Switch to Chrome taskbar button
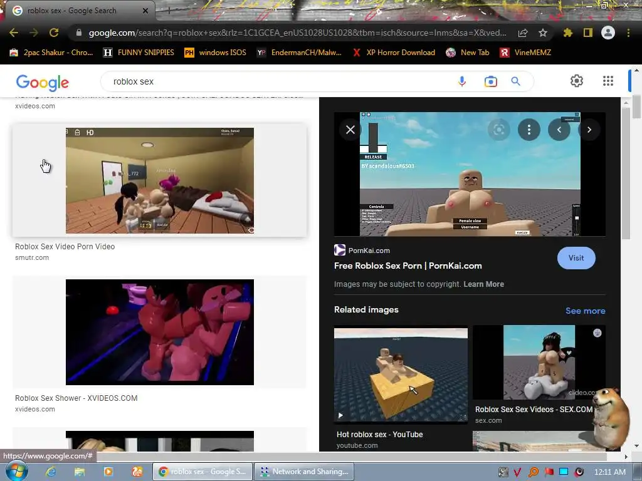 coord(203,472)
